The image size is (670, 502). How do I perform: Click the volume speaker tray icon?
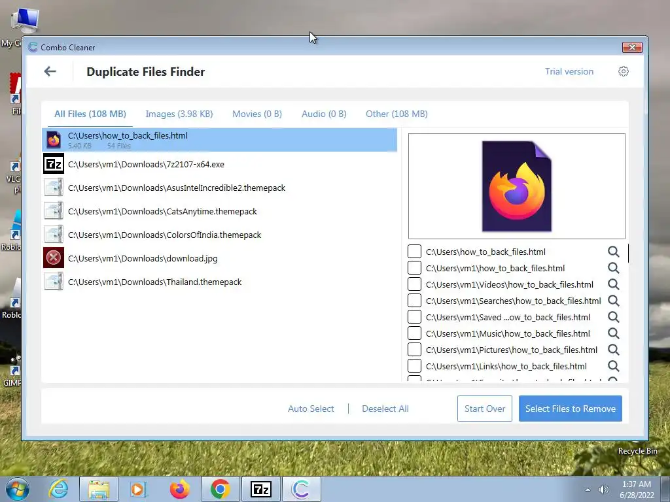(604, 490)
